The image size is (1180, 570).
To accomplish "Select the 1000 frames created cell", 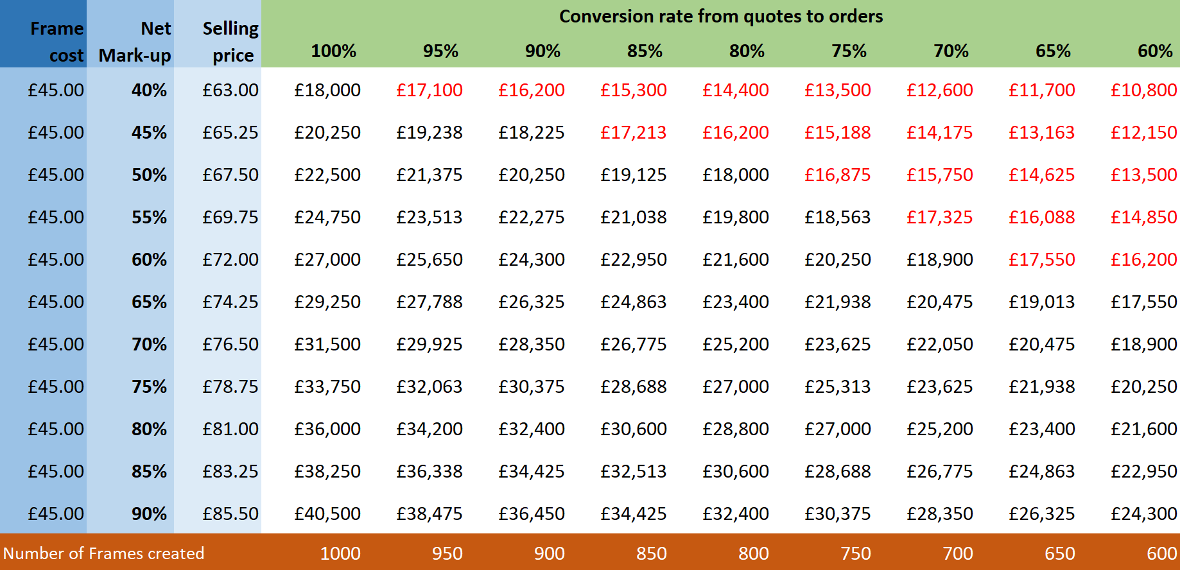I will (x=340, y=553).
